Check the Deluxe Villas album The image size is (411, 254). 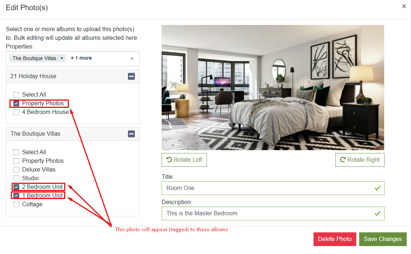point(16,170)
